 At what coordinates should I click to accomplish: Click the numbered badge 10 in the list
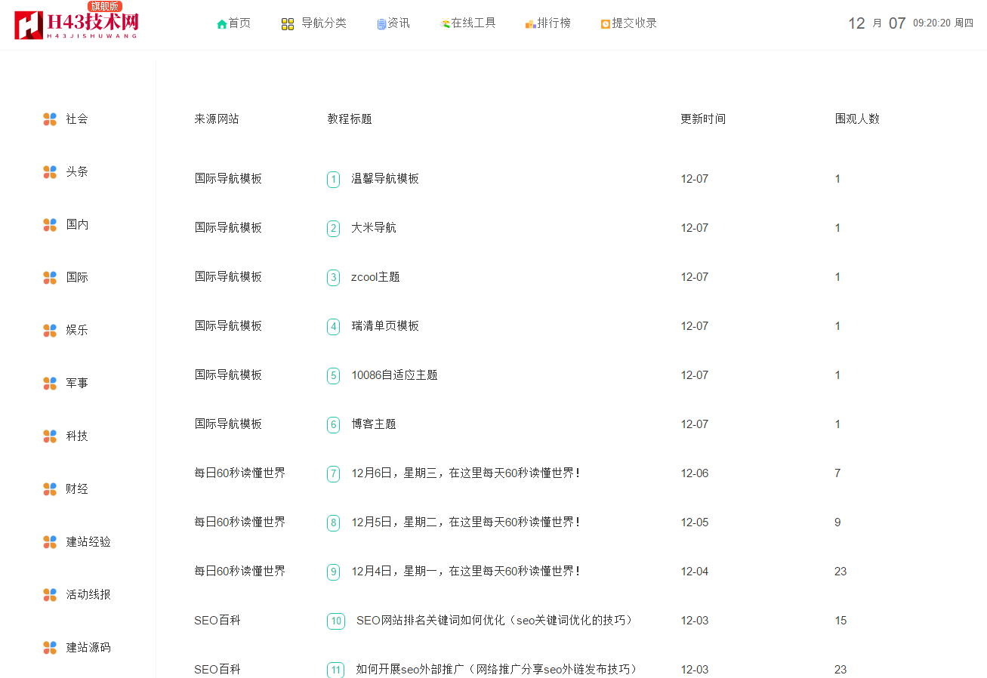click(336, 621)
